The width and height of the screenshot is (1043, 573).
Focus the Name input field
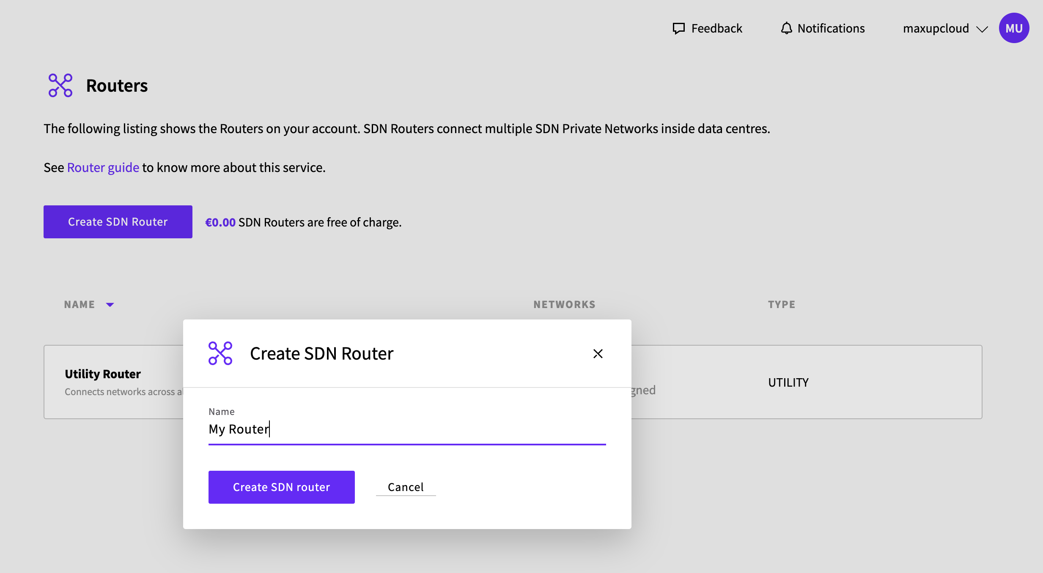[407, 429]
